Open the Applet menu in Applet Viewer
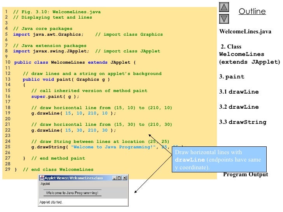 (x=45, y=184)
